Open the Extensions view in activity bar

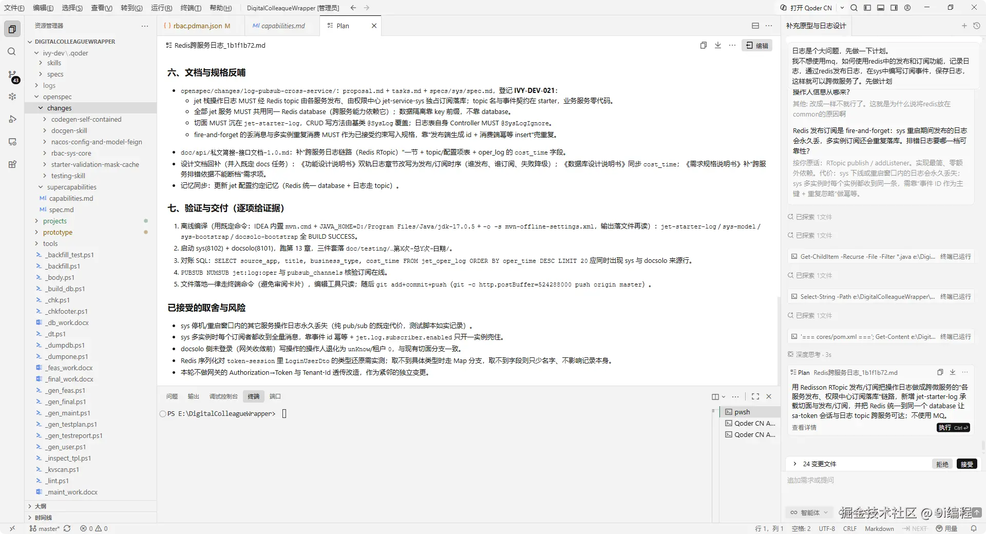pos(12,164)
